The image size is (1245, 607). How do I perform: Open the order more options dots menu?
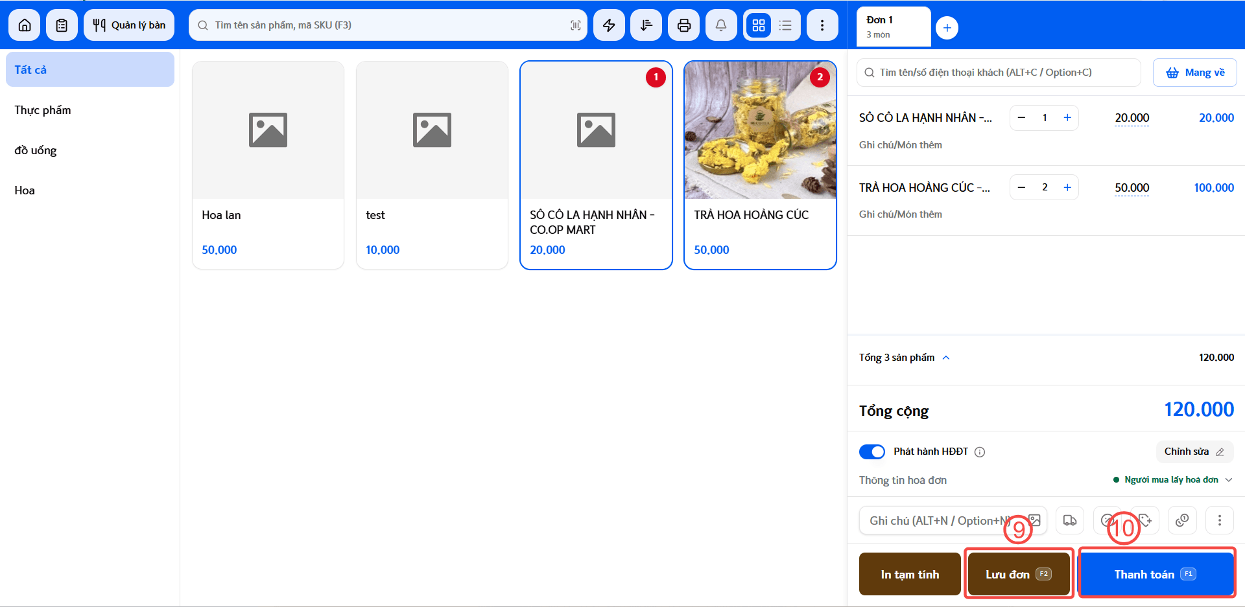click(1220, 520)
